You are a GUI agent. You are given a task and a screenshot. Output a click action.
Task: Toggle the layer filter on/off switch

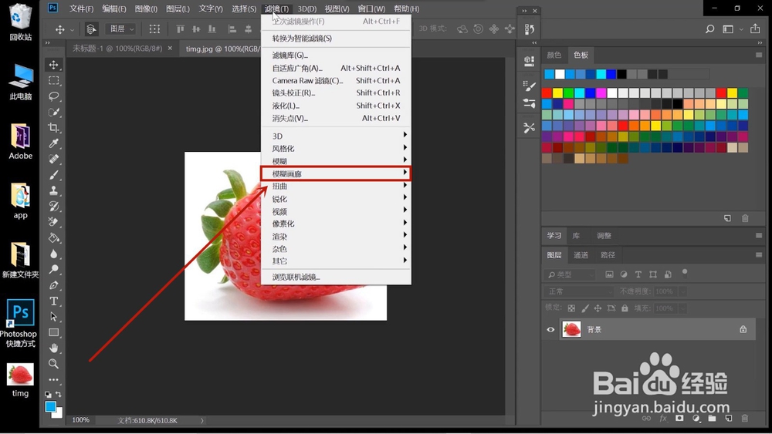tap(684, 273)
